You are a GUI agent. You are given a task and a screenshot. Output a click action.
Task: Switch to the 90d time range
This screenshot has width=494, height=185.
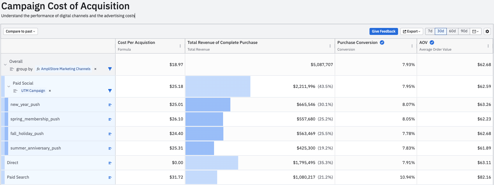pos(464,31)
